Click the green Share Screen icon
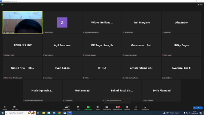 pos(88,107)
